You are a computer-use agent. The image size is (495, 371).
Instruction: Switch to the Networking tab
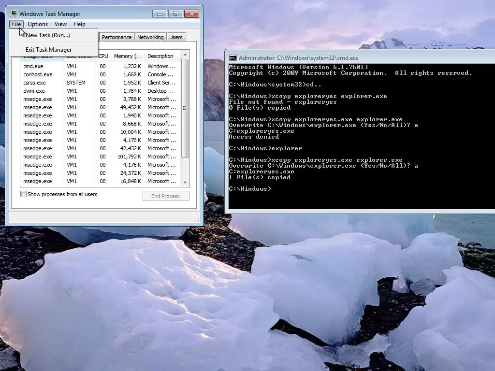[x=150, y=37]
